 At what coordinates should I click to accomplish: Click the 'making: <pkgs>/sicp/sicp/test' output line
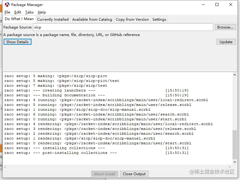pos(56,85)
